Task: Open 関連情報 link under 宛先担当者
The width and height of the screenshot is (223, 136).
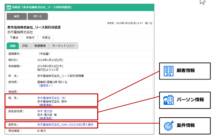Action: [46, 118]
